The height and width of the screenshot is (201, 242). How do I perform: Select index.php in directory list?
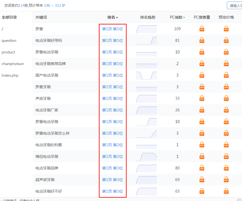click(x=10, y=75)
